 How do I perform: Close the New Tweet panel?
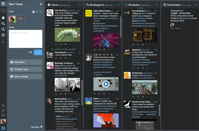[41, 4]
